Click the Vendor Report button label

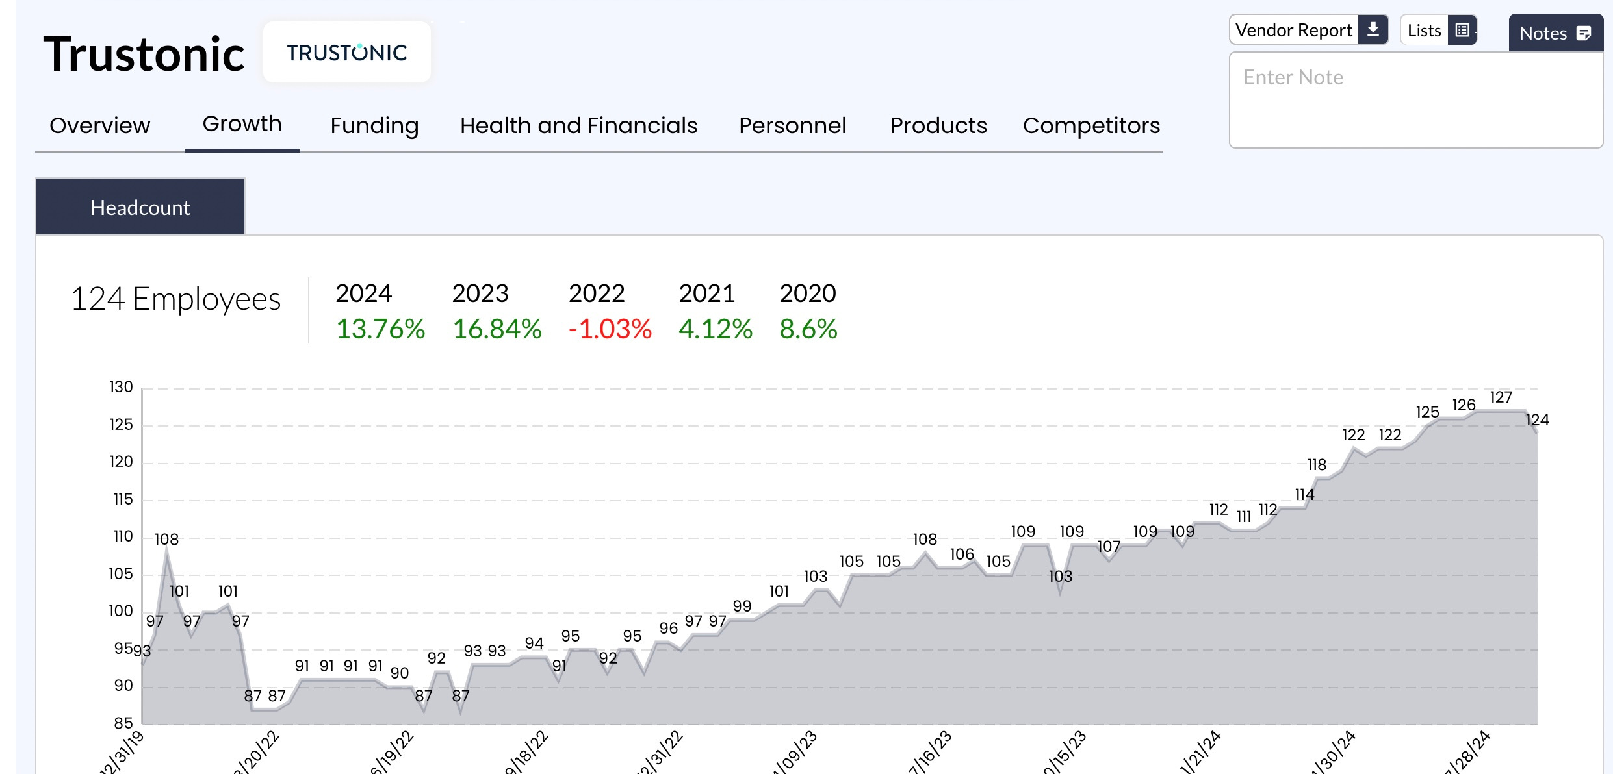1293,30
